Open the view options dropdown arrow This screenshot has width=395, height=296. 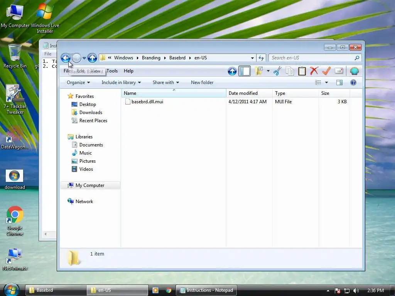[326, 82]
